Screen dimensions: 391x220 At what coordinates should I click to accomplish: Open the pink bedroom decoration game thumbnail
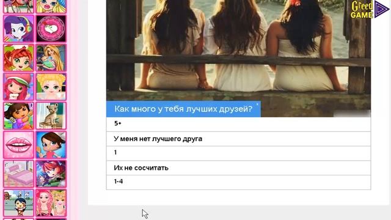tap(18, 174)
